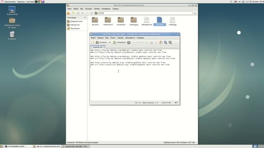Expand the Точки входа sidebar dropdown
Screen dimensions: 264x148
(x=85, y=18)
